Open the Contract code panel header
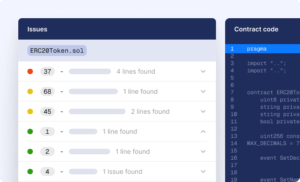The height and width of the screenshot is (182, 300). point(256,29)
